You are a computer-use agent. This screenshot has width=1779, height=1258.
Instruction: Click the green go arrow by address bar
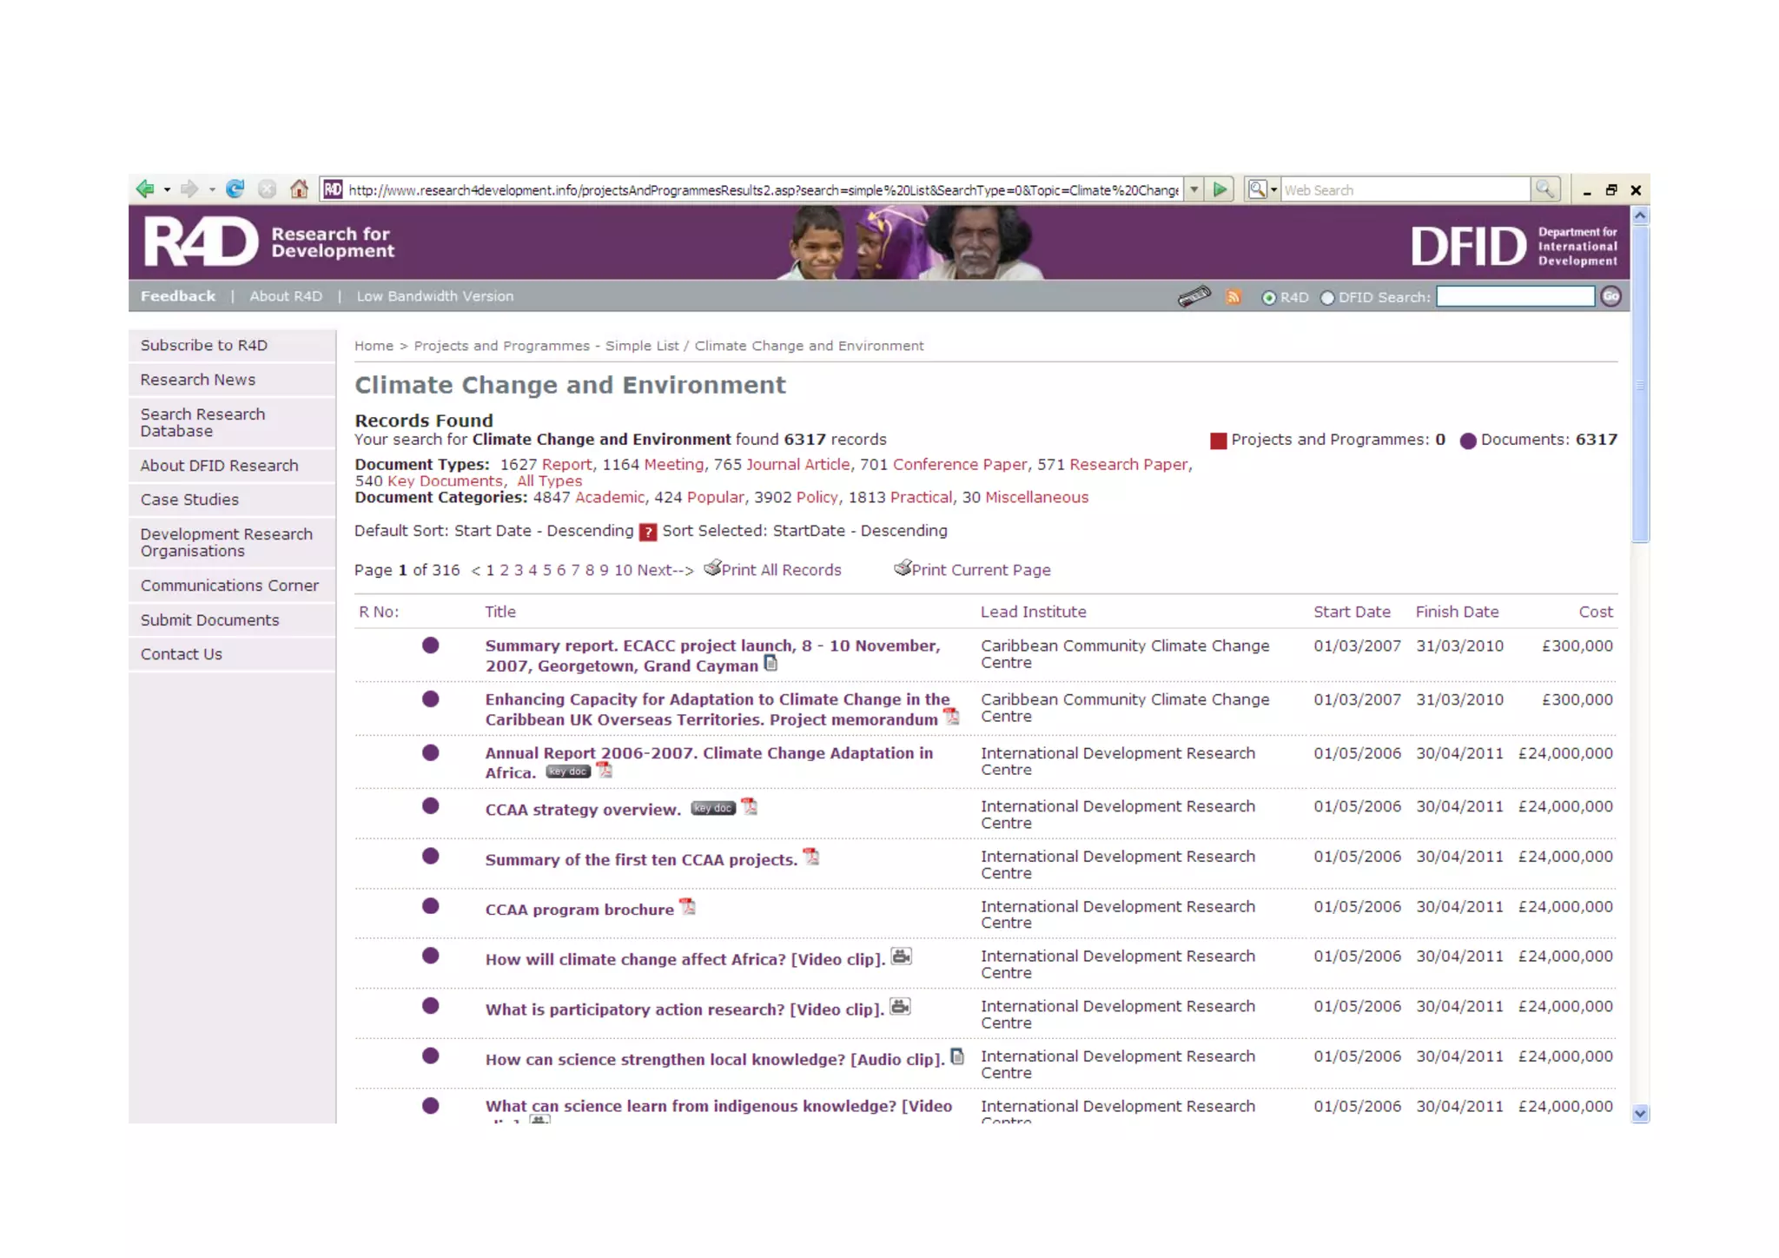(x=1220, y=189)
